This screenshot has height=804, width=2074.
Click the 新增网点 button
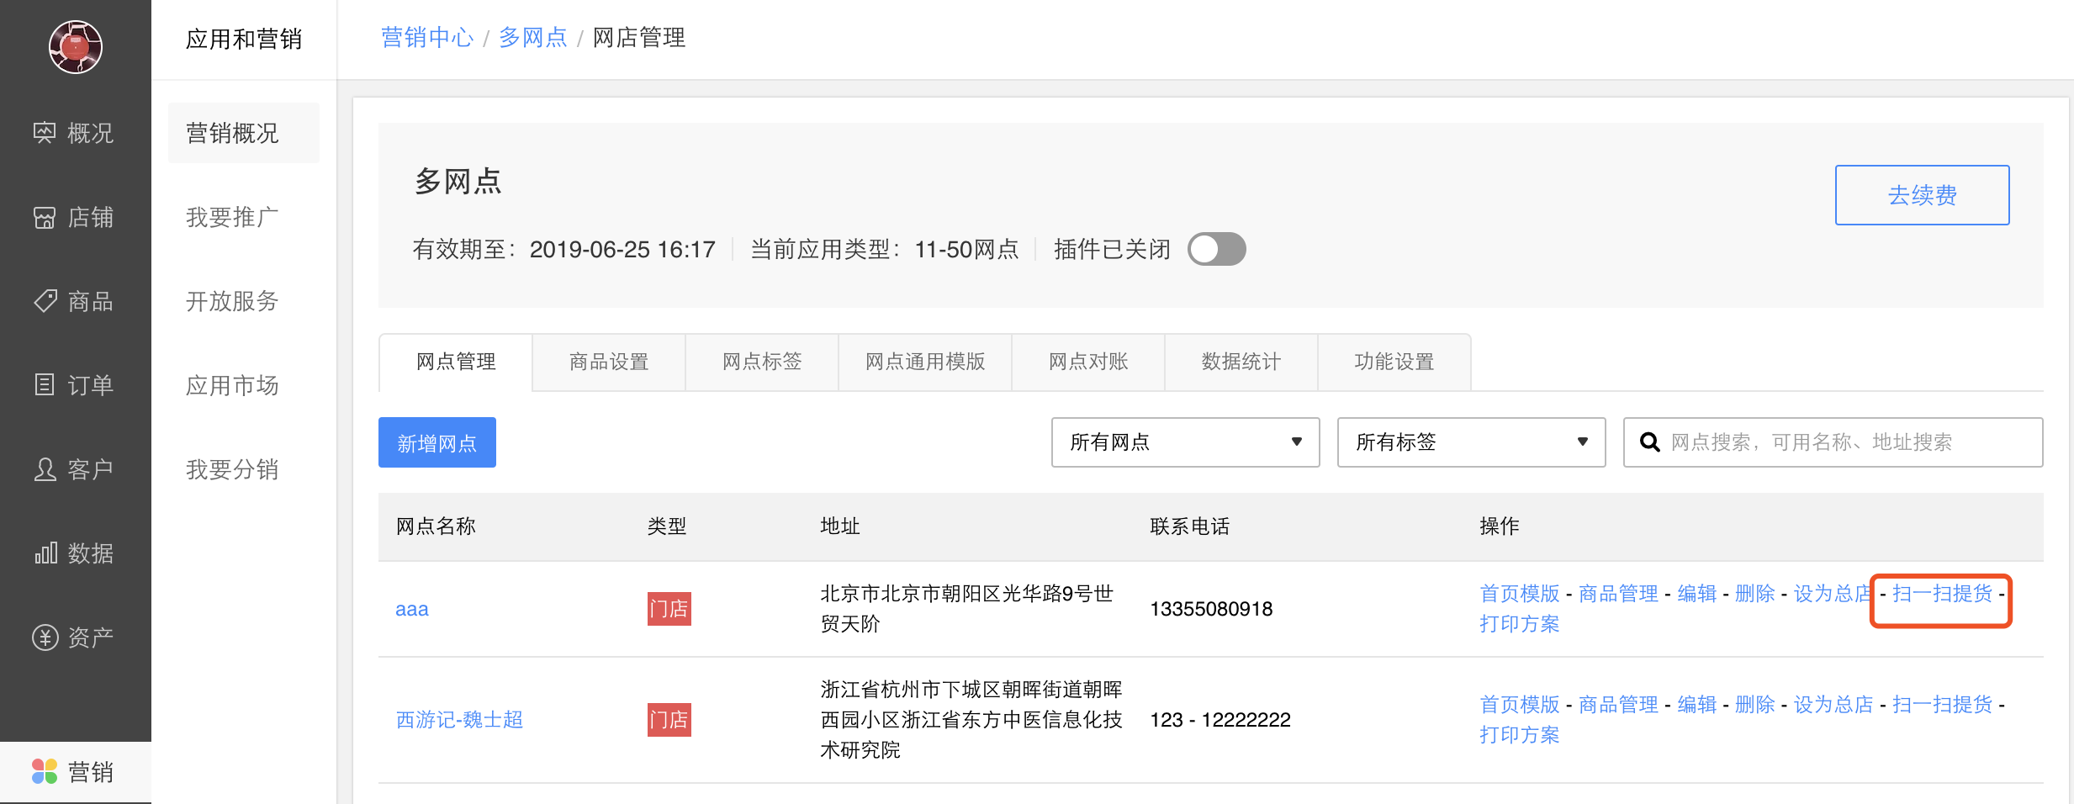tap(436, 442)
